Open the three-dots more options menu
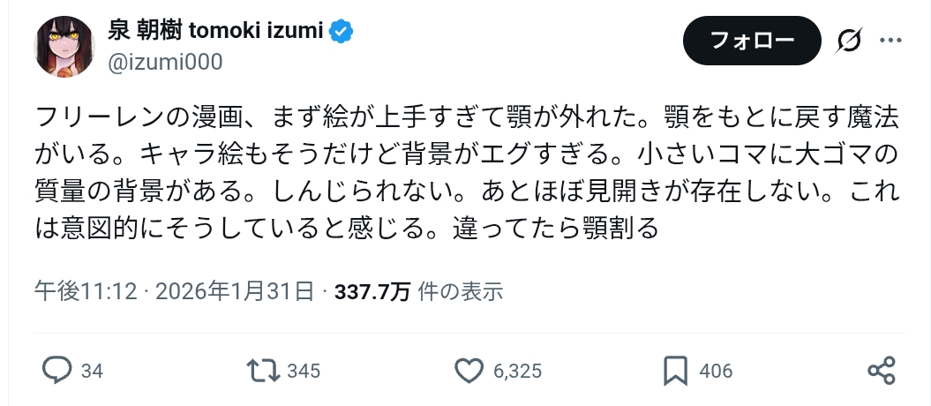This screenshot has width=931, height=406. click(x=892, y=41)
